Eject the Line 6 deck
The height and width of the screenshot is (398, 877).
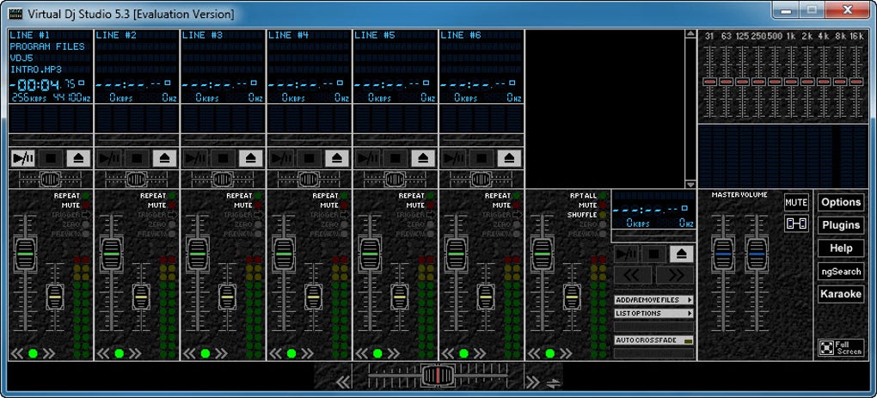click(509, 158)
